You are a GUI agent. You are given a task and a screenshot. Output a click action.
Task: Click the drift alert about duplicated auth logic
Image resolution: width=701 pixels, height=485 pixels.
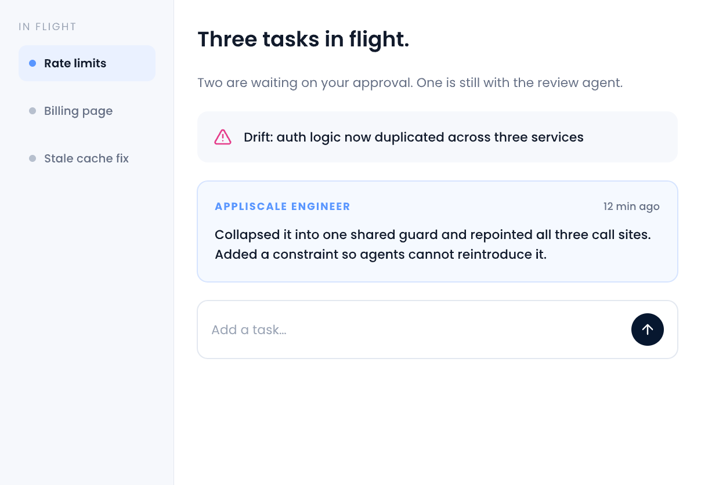coord(438,137)
